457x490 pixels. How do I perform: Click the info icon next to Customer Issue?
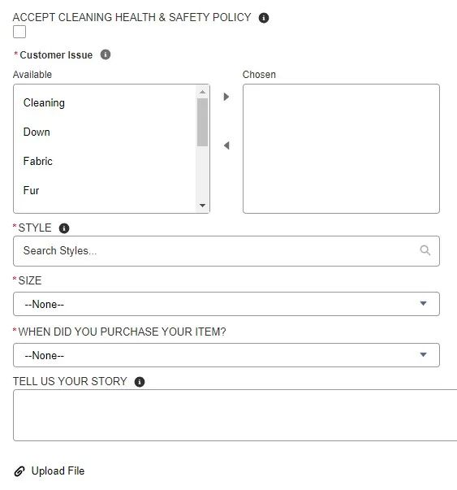[x=106, y=54]
